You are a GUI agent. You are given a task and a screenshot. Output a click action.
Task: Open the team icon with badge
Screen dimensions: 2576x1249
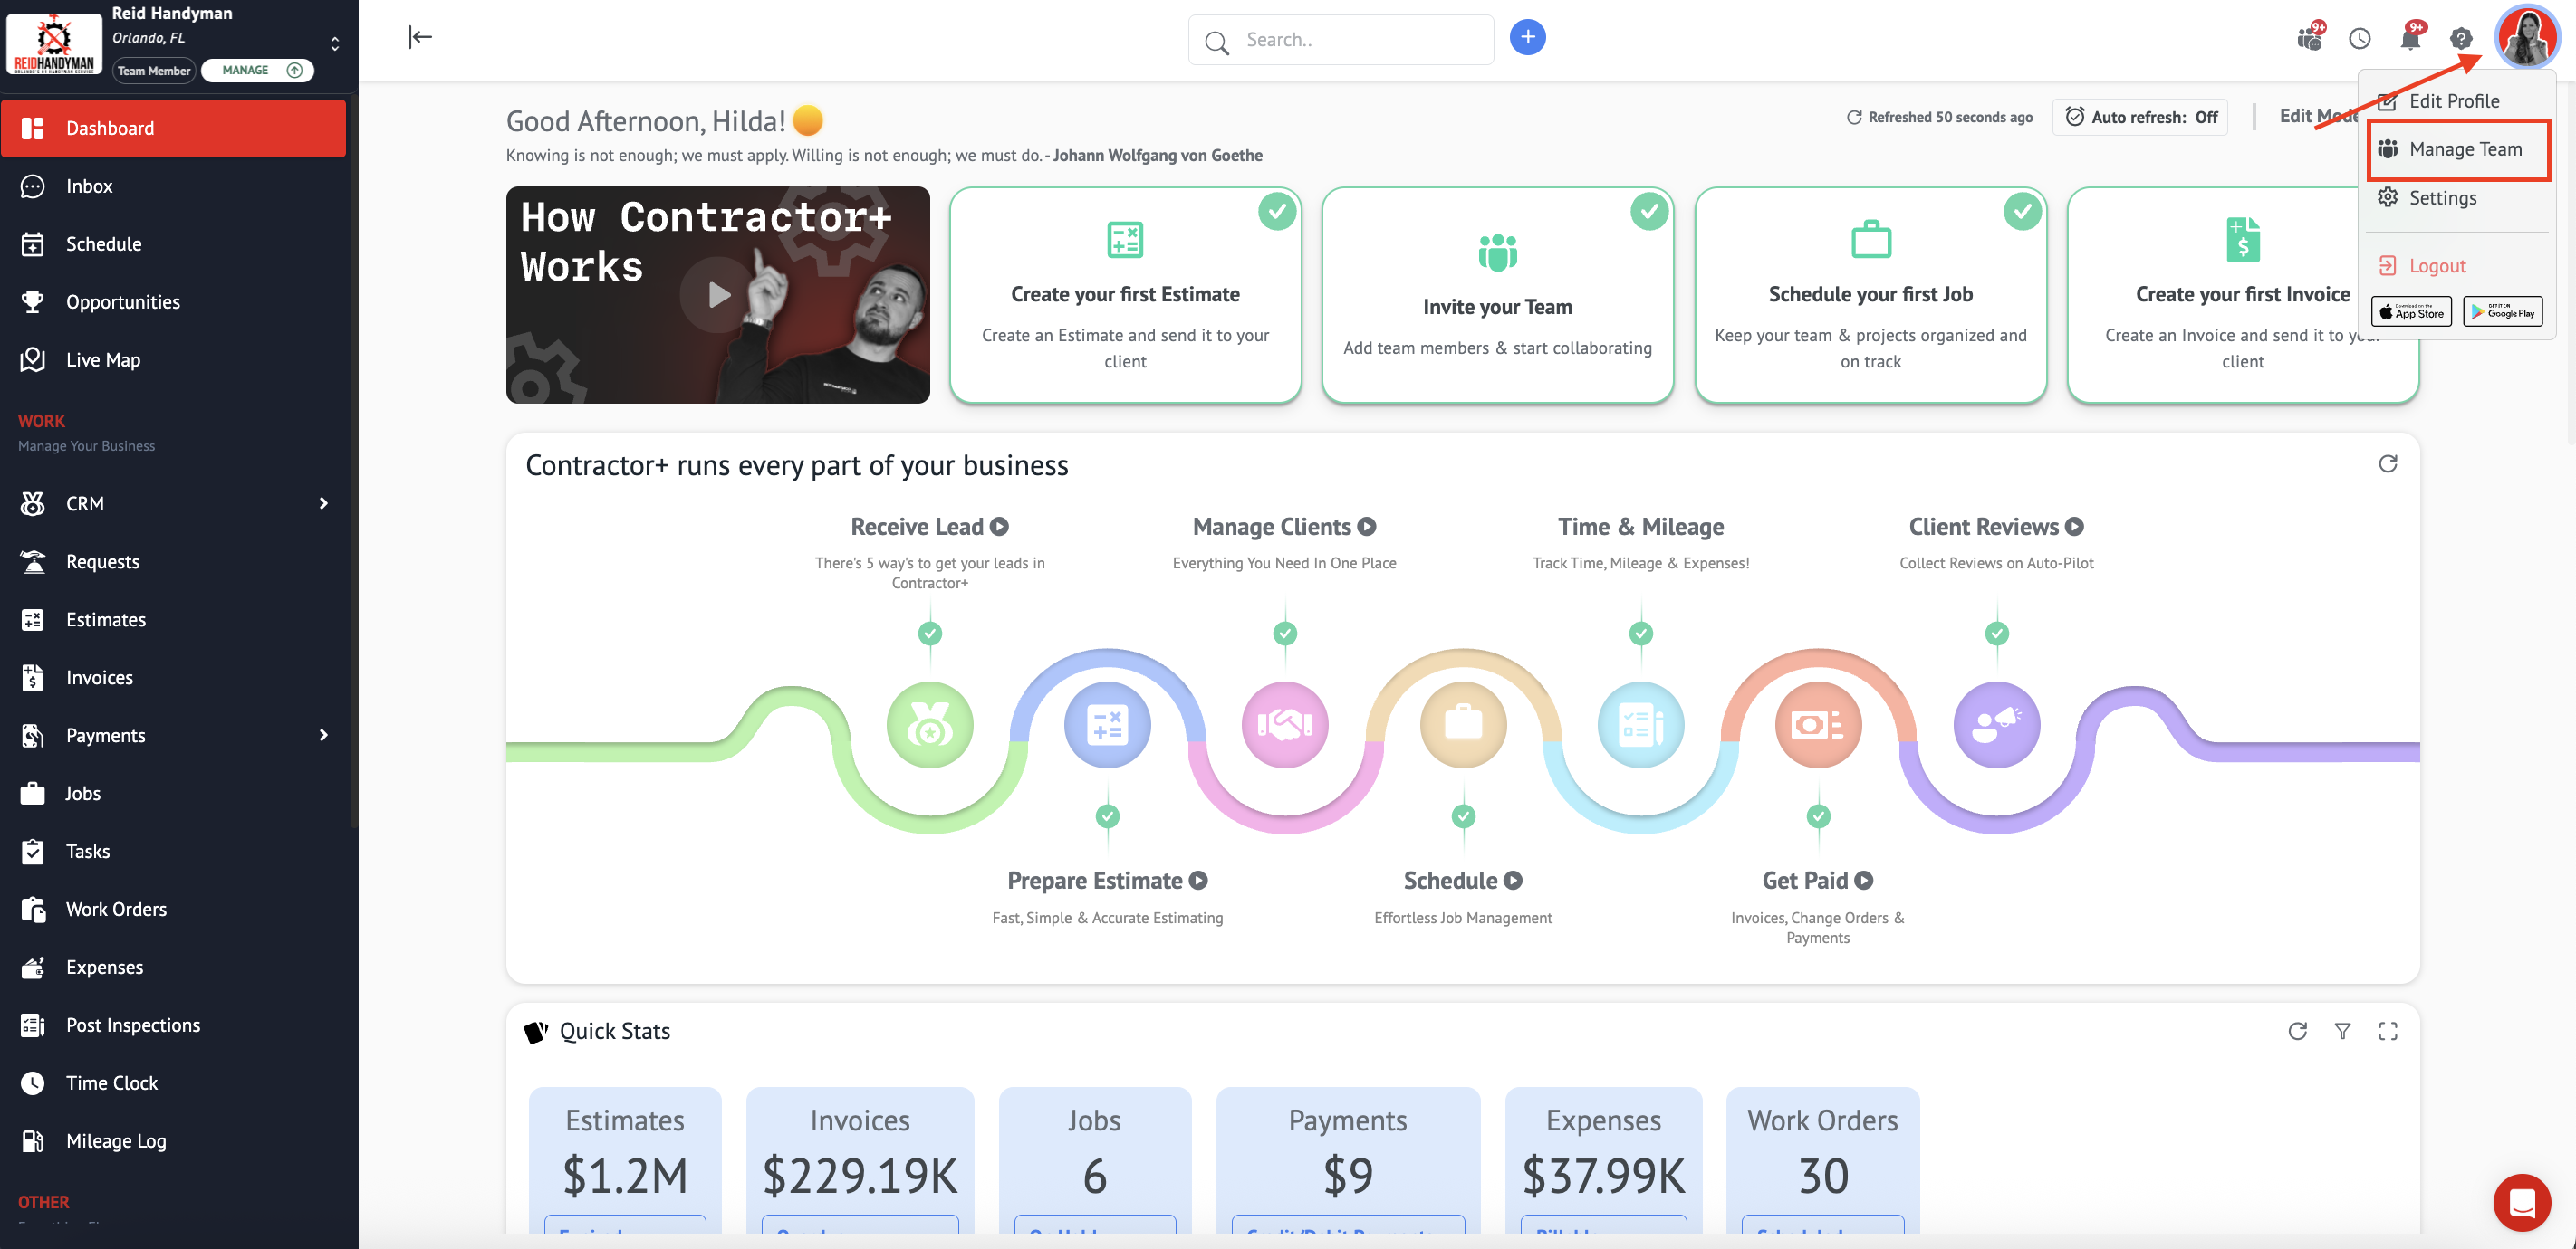2309,39
